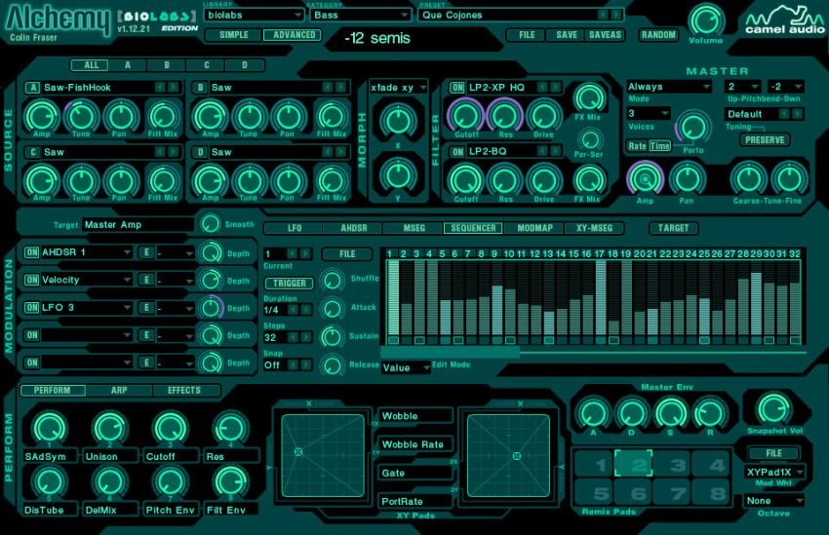The image size is (829, 535).
Task: Open the xfade xy morph mode dropdown
Action: [x=399, y=87]
